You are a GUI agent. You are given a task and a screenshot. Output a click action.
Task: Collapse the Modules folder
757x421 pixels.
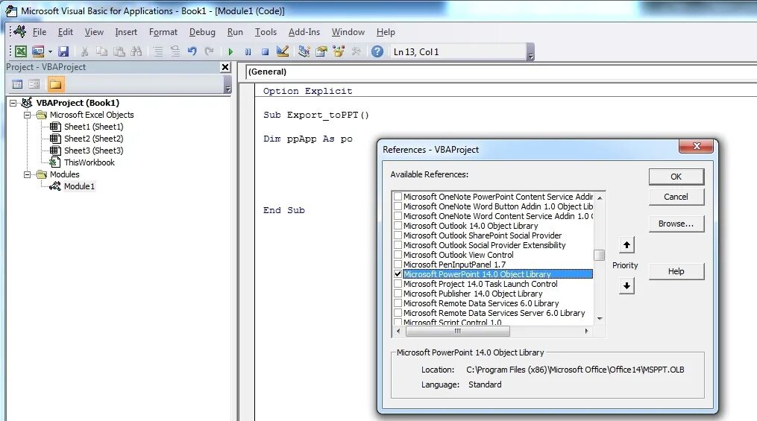pyautogui.click(x=28, y=174)
